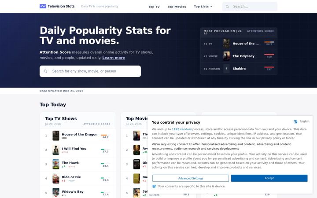Open House of the ... in Most Popular panel
317x198 pixels.
(x=245, y=44)
